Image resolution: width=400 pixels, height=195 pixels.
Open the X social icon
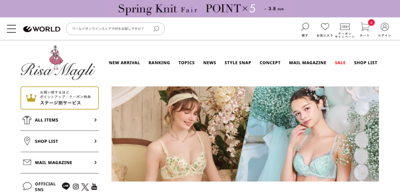85,187
